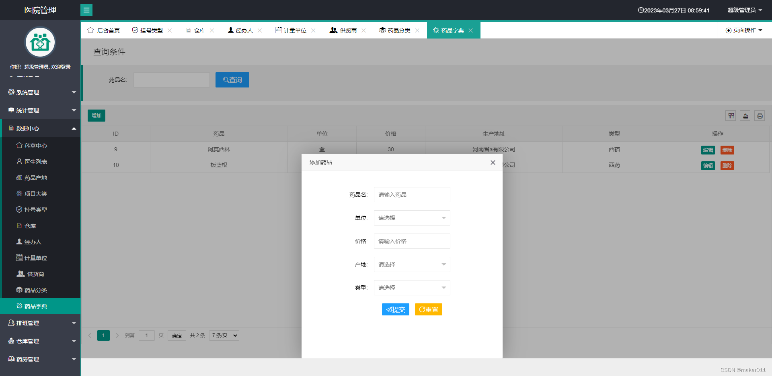
Task: Close the 药品分类 tab
Action: coord(417,30)
